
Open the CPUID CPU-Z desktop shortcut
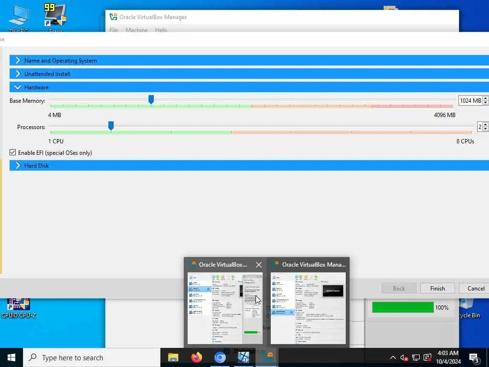click(x=19, y=308)
